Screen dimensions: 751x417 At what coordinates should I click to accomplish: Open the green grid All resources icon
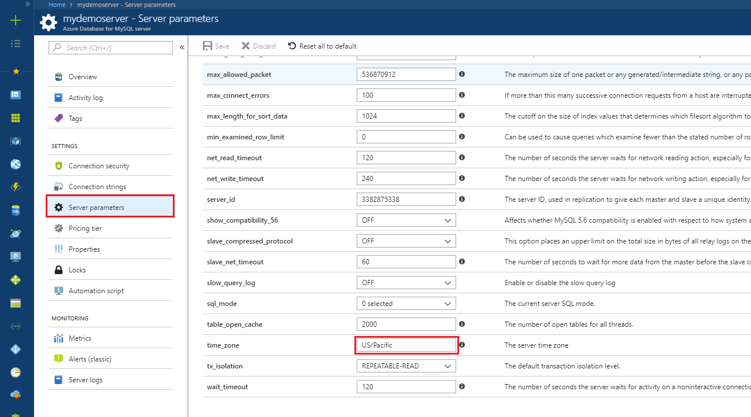(x=16, y=118)
